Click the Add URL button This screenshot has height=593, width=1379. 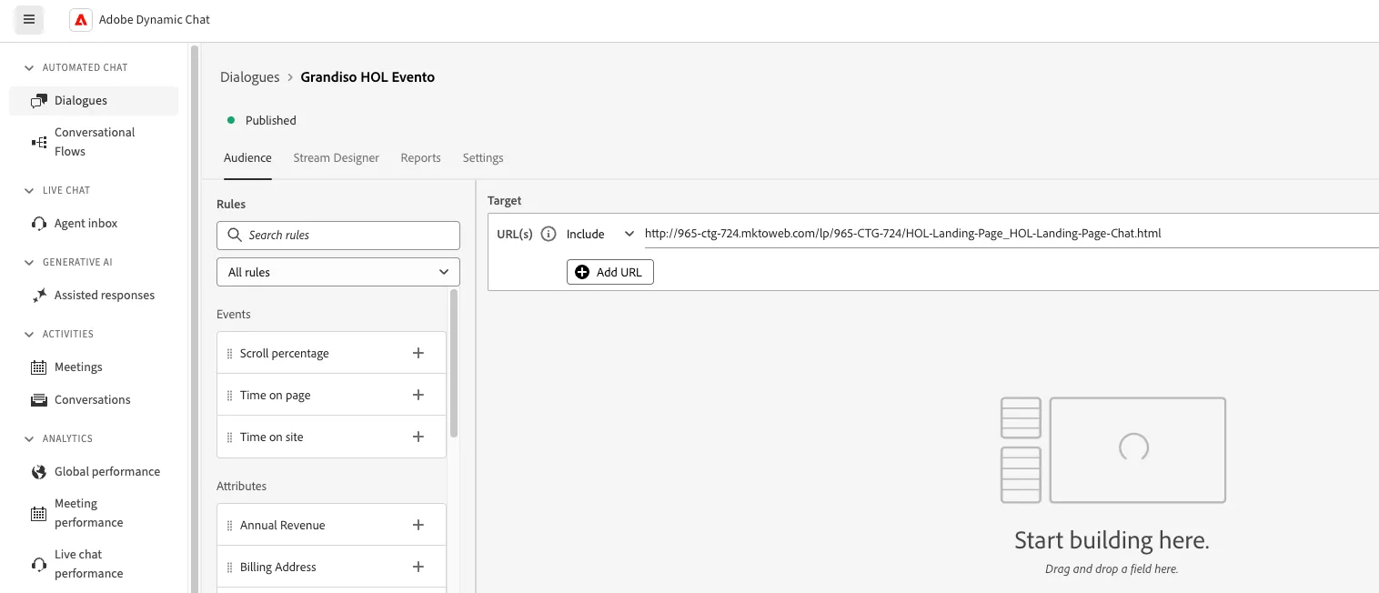point(610,272)
